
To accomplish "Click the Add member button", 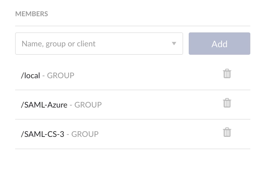I will pyautogui.click(x=219, y=44).
